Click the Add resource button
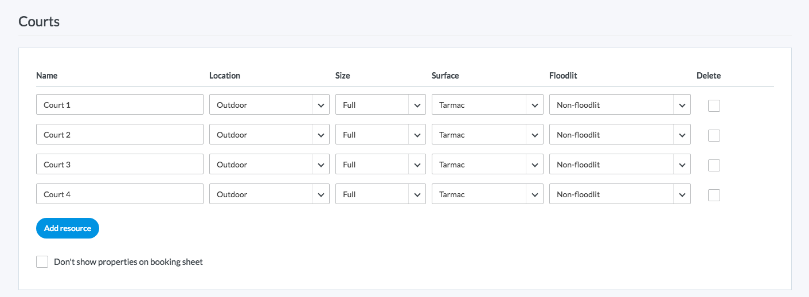Image resolution: width=809 pixels, height=297 pixels. [x=68, y=228]
